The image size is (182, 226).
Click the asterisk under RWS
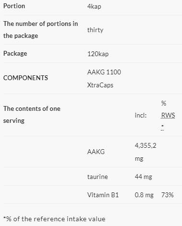tap(162, 127)
